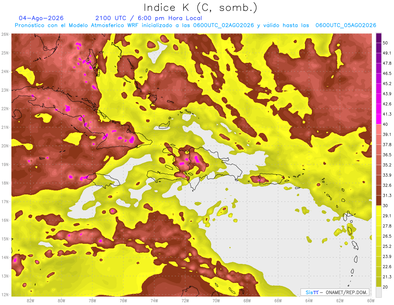Click the latitude label '15N'
Image resolution: width=394 pixels, height=305 pixels.
coord(5,239)
